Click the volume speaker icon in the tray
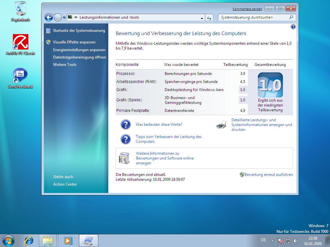Viewport: 330px width, 247px height. tap(296, 241)
